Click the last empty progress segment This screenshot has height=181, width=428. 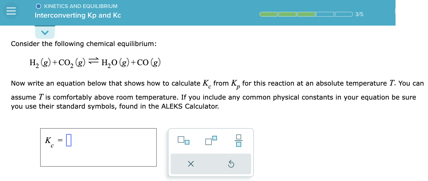click(x=344, y=14)
